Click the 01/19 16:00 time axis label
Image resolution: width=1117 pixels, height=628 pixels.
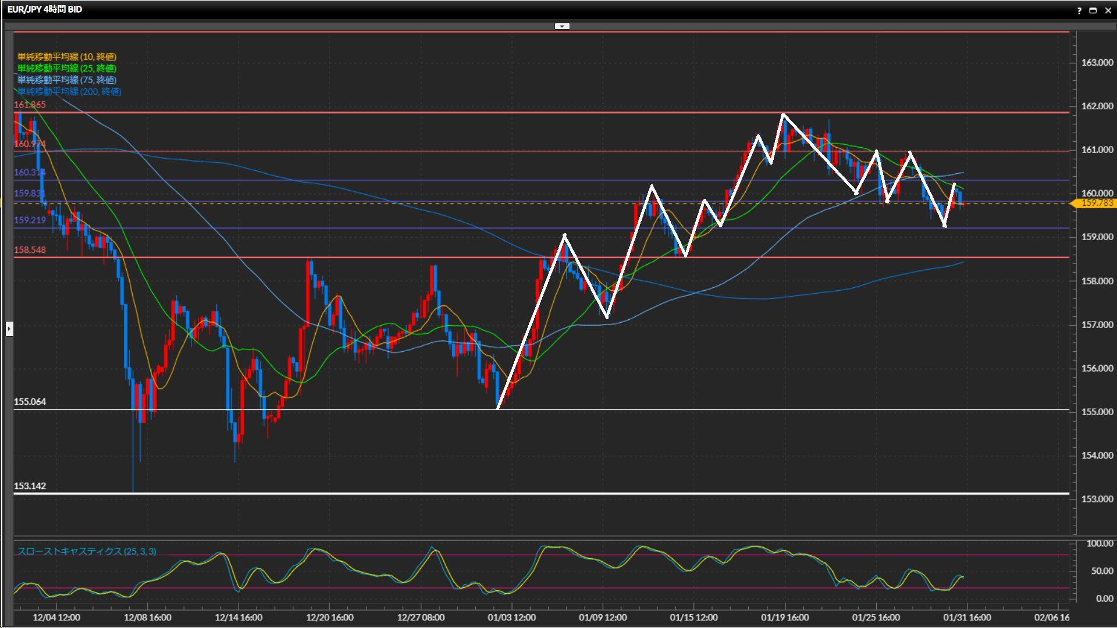[x=785, y=617]
